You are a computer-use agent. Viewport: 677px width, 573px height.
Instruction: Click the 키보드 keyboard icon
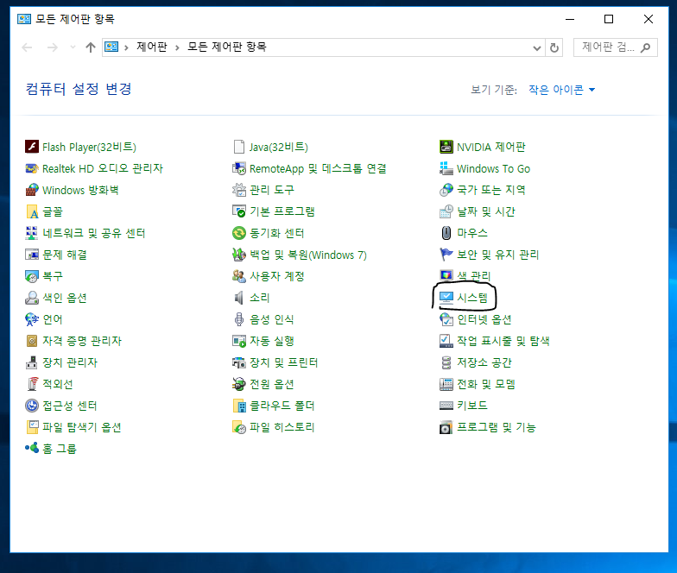[x=446, y=406]
